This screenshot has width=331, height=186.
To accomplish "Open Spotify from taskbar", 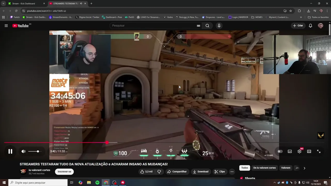I will coord(97,183).
